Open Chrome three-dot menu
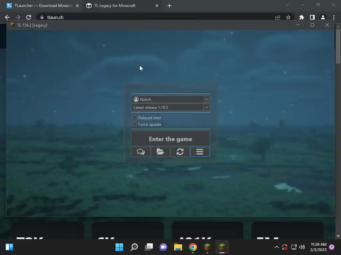Image resolution: width=341 pixels, height=255 pixels. (x=334, y=17)
